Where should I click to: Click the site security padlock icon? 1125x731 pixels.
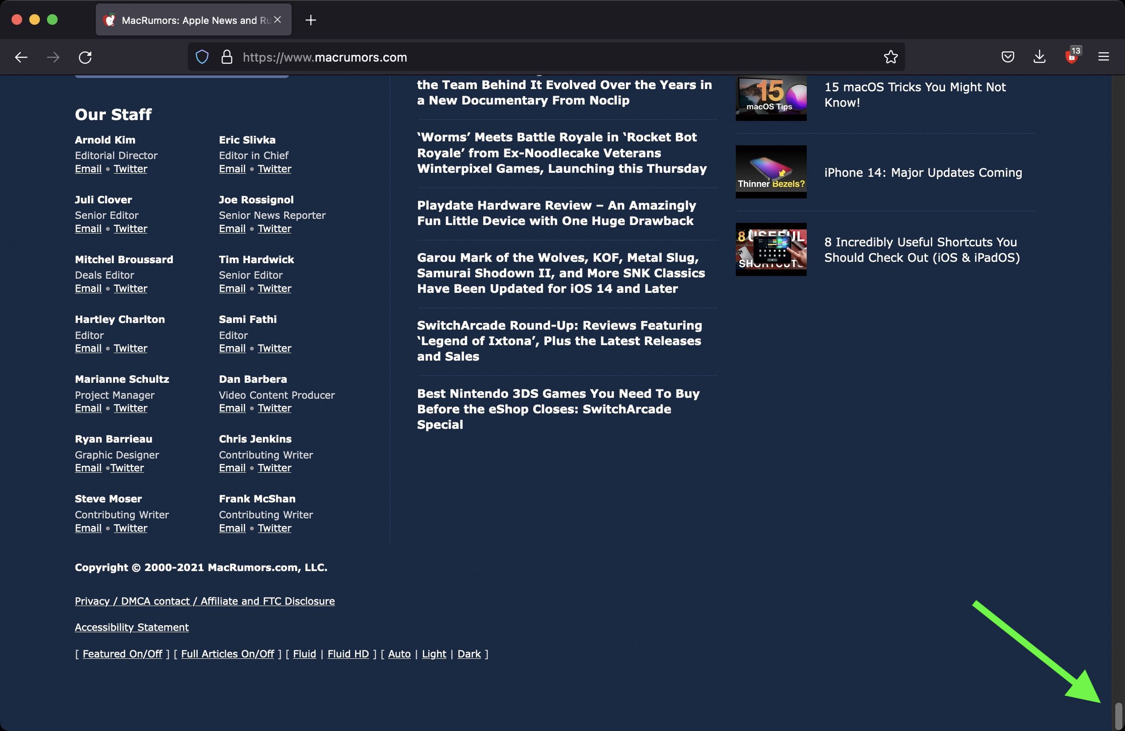tap(227, 57)
